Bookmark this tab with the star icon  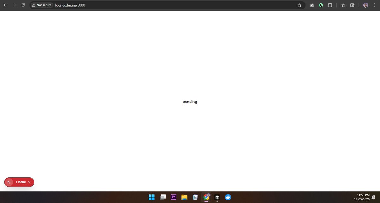(300, 5)
